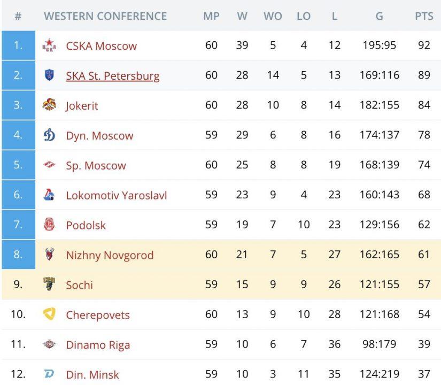This screenshot has width=441, height=385.
Task: Select the Dinamo Riga team name
Action: 98,345
